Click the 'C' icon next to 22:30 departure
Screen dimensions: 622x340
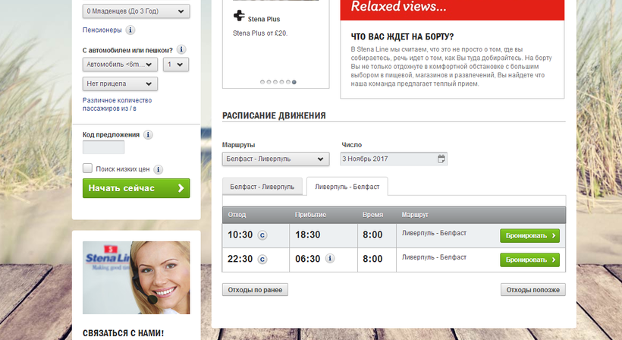(262, 259)
